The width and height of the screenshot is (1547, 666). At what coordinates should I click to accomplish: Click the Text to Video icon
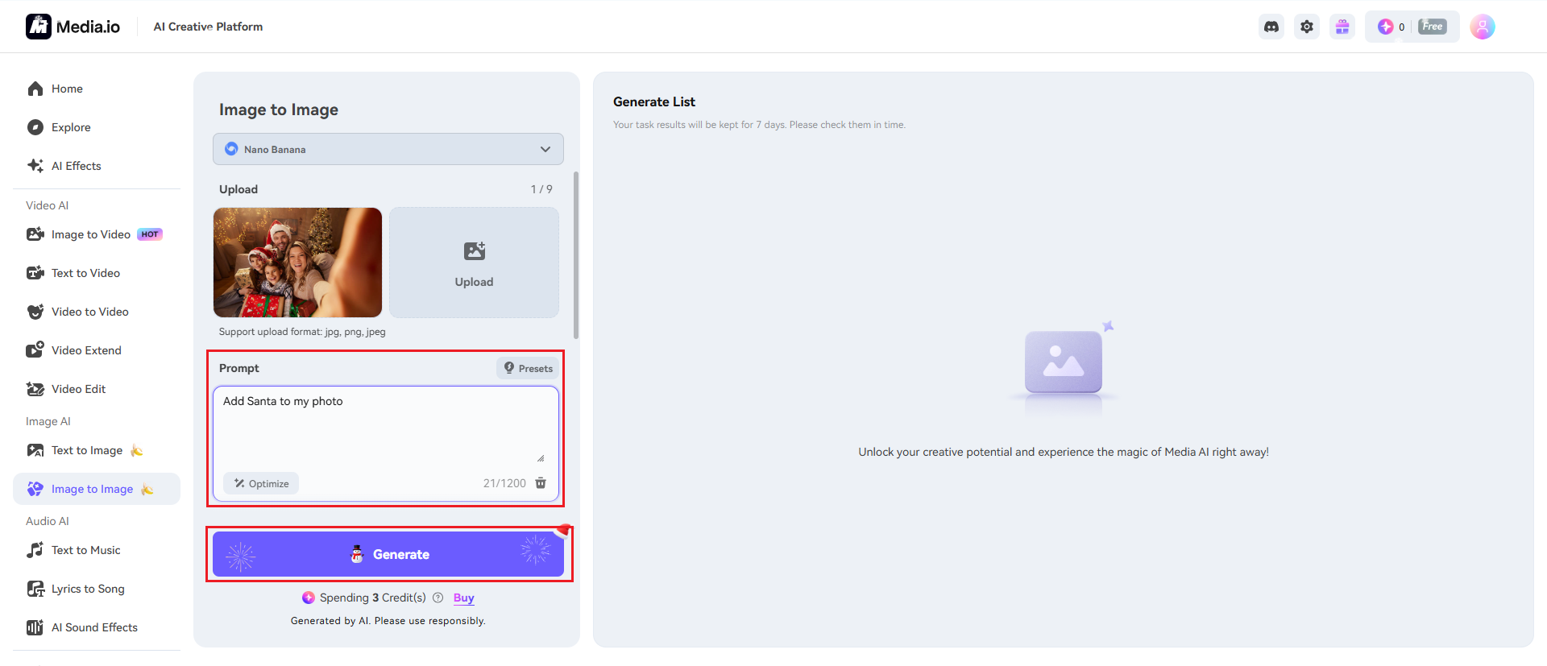tap(35, 273)
